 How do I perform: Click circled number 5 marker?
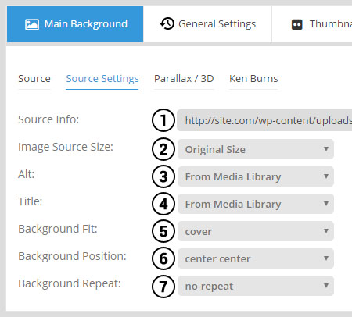point(163,231)
